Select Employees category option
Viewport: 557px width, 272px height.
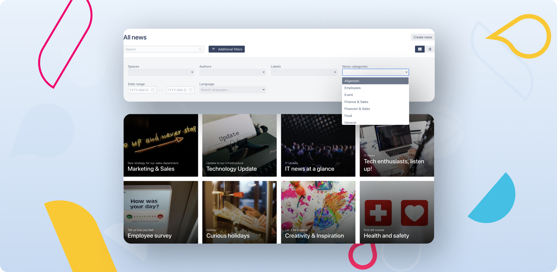(x=375, y=88)
